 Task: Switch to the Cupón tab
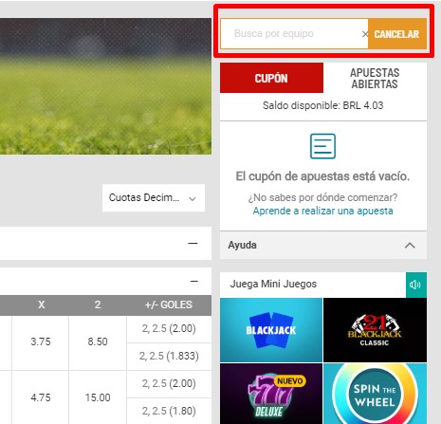click(x=271, y=78)
